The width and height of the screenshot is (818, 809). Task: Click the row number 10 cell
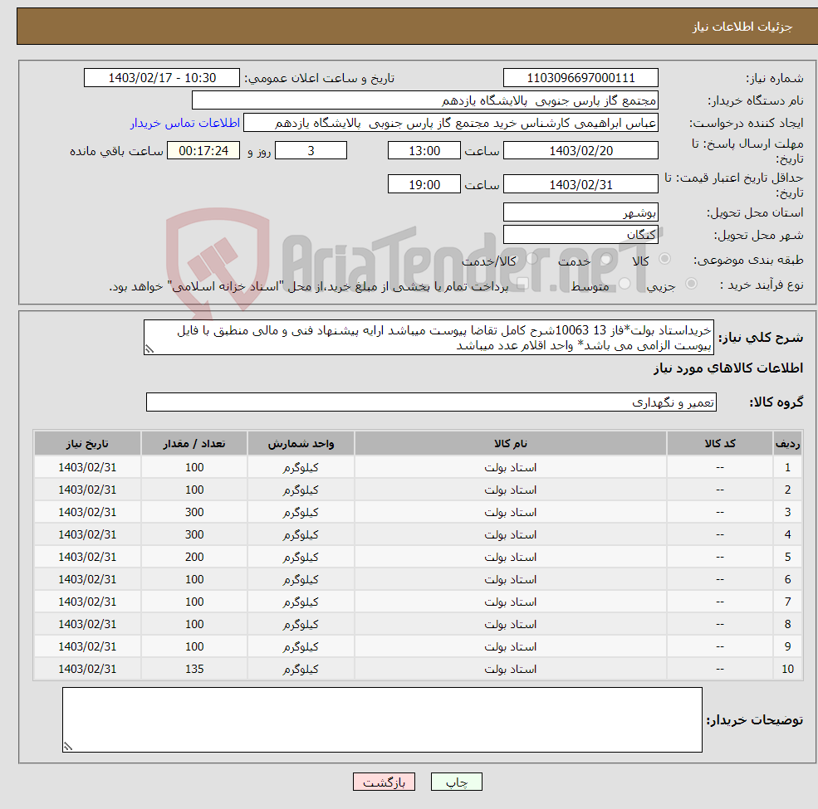point(787,670)
